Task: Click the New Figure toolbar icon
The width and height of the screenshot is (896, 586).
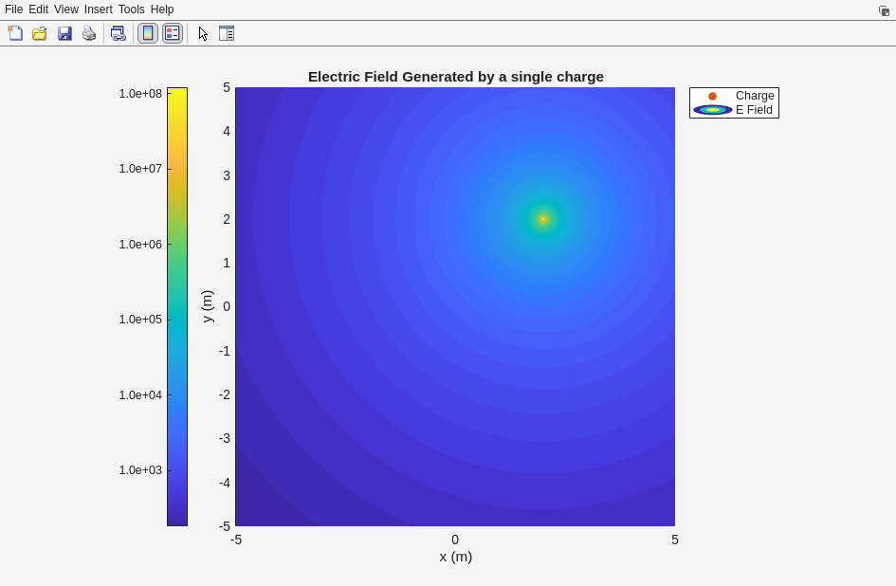Action: [x=15, y=33]
